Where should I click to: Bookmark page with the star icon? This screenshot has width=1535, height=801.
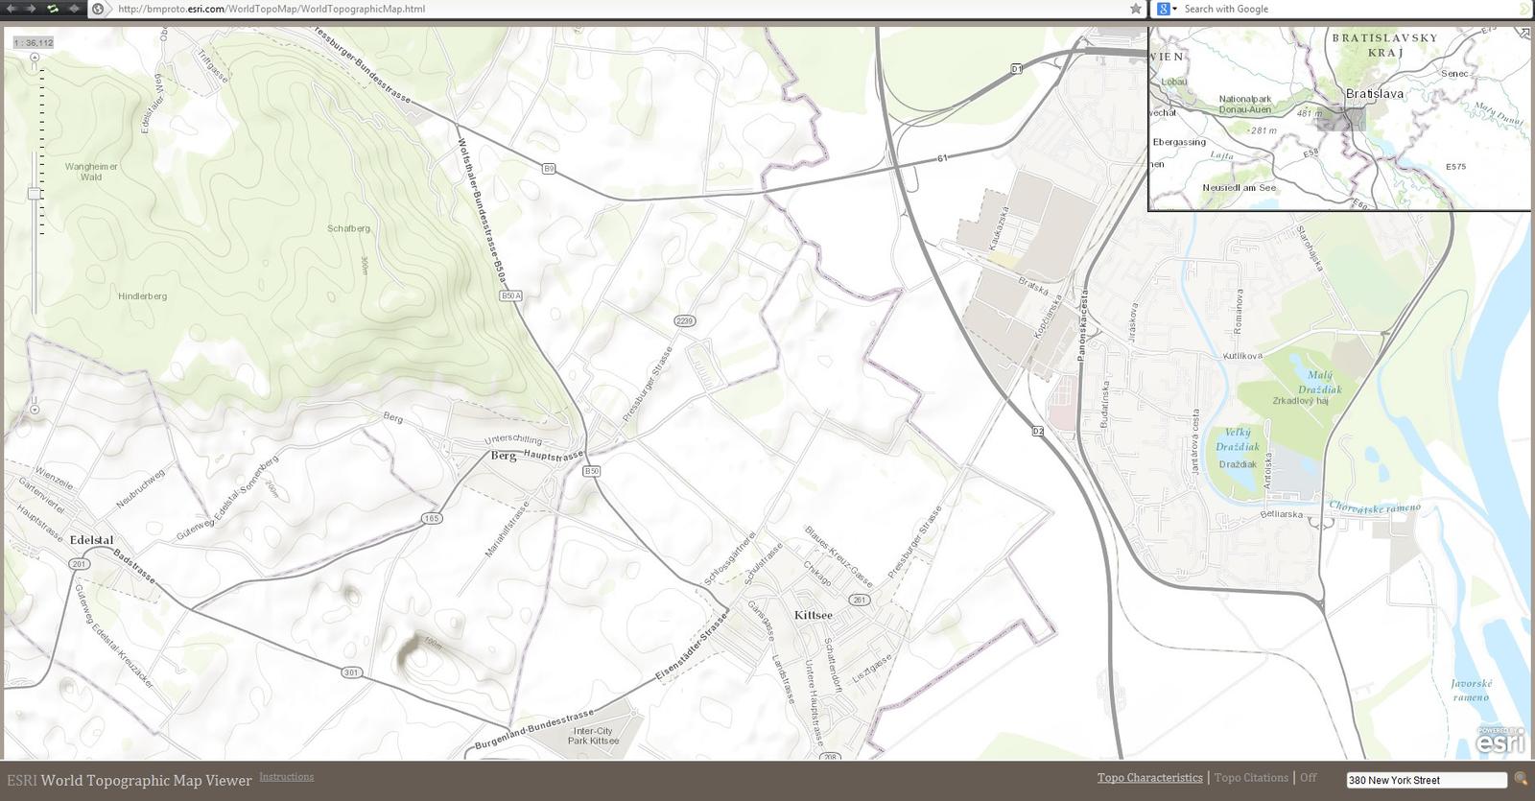pyautogui.click(x=1136, y=9)
